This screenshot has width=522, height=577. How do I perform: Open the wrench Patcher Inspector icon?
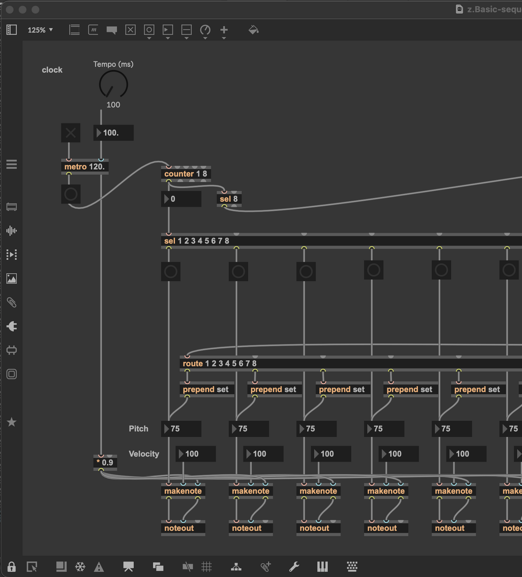[x=294, y=567]
